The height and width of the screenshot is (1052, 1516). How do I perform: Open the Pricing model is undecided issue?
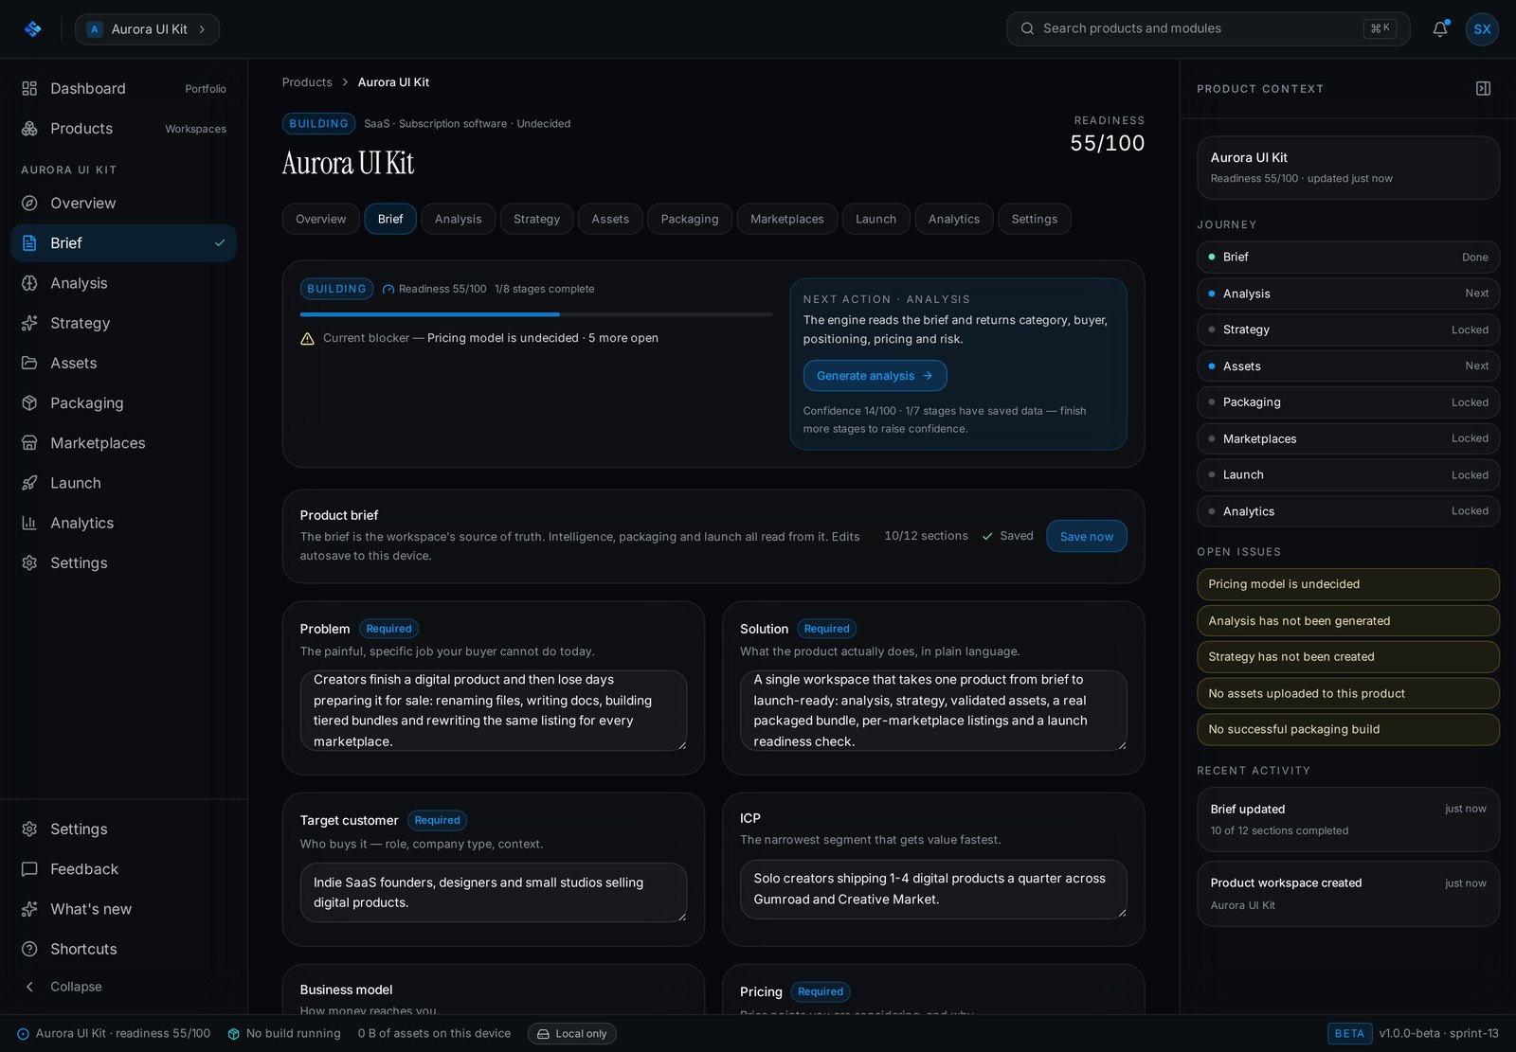click(1347, 584)
